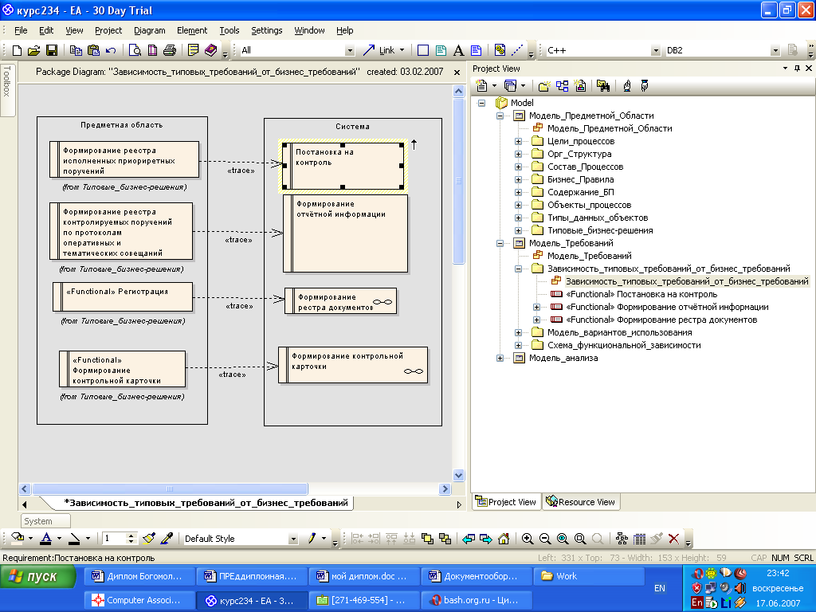
Task: Click the Open Project folder icon
Action: 33,50
